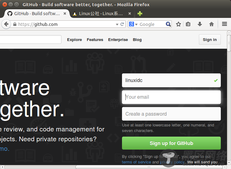Open the Firefox hamburger menu
231x169 pixels.
[x=225, y=24]
